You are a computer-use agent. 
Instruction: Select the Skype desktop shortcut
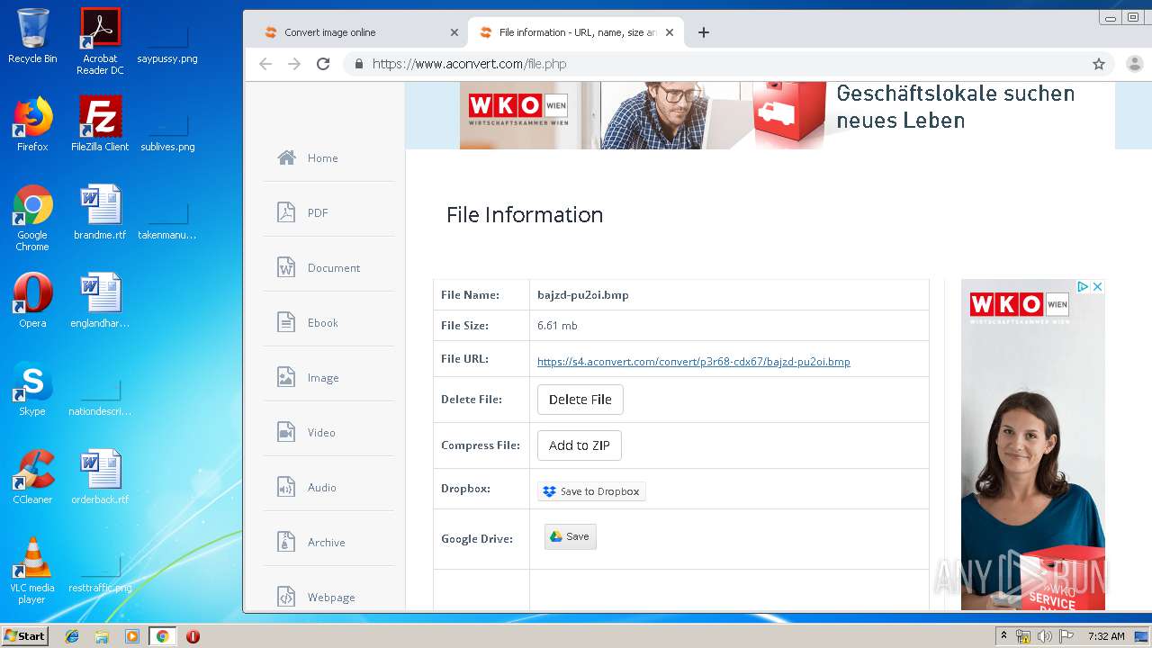pos(32,389)
